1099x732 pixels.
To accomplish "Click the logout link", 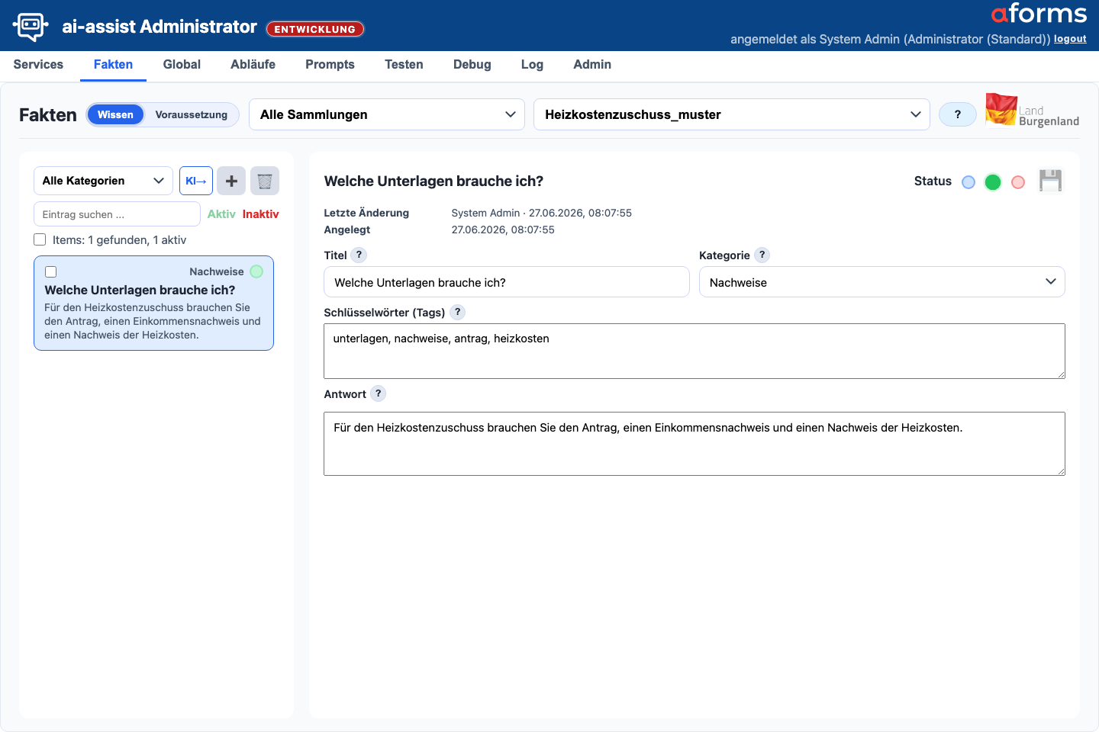I will click(1070, 39).
